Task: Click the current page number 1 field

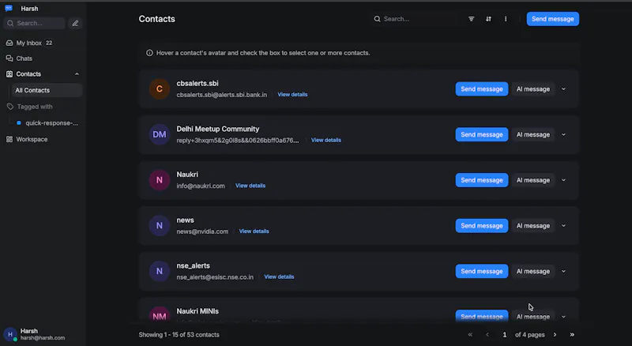Action: (x=504, y=335)
